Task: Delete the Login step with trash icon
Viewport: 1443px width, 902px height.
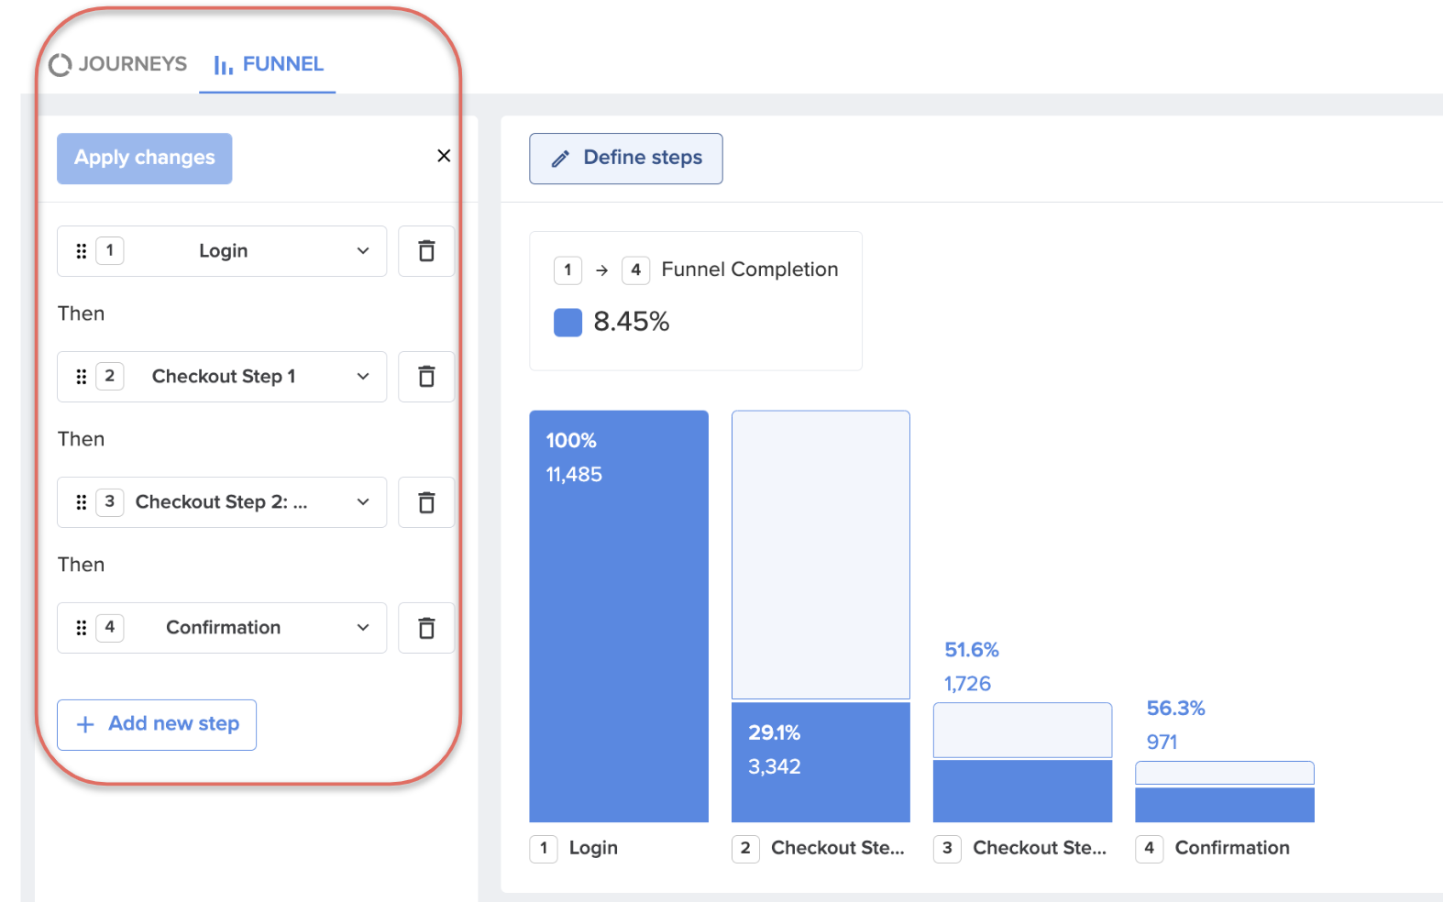Action: pyautogui.click(x=426, y=251)
